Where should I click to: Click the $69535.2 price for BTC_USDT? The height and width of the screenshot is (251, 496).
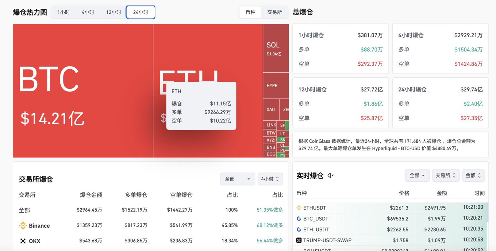click(x=397, y=219)
